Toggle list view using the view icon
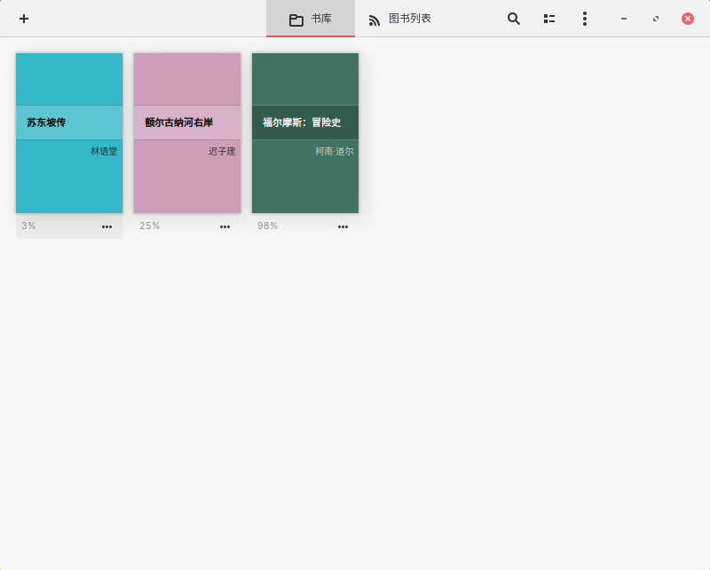 click(x=549, y=19)
